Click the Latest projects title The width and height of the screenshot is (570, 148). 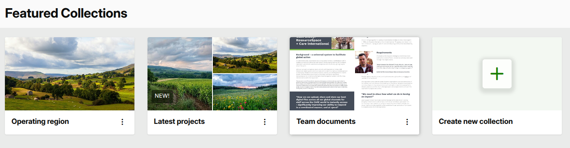[179, 121]
